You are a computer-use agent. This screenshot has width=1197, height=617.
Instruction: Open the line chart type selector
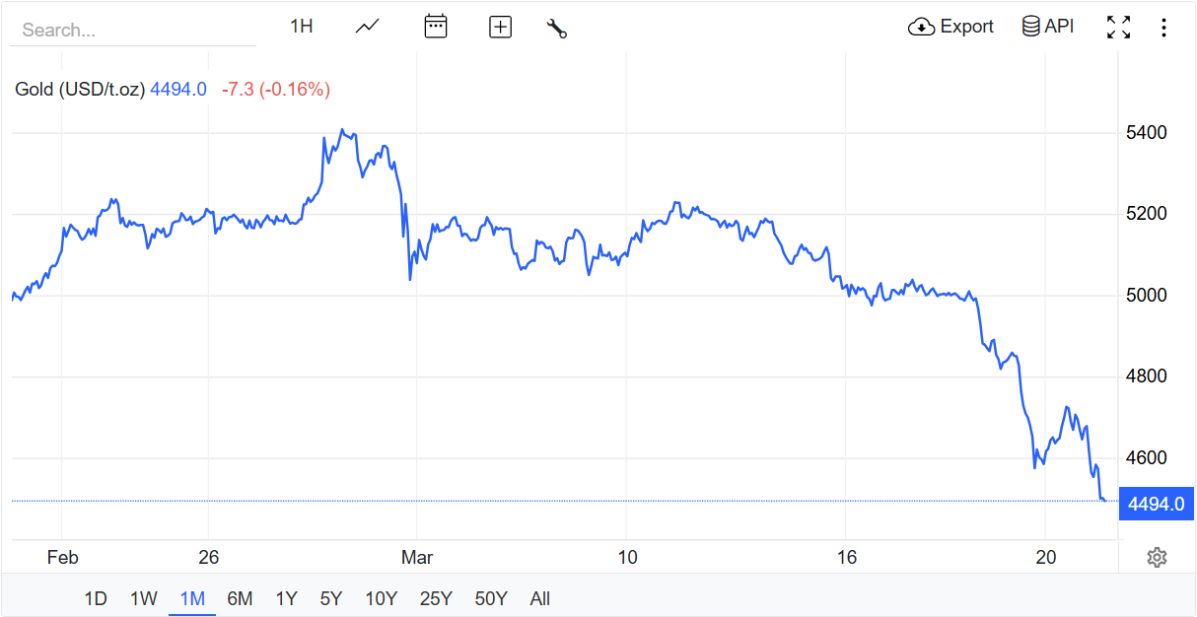click(x=368, y=27)
